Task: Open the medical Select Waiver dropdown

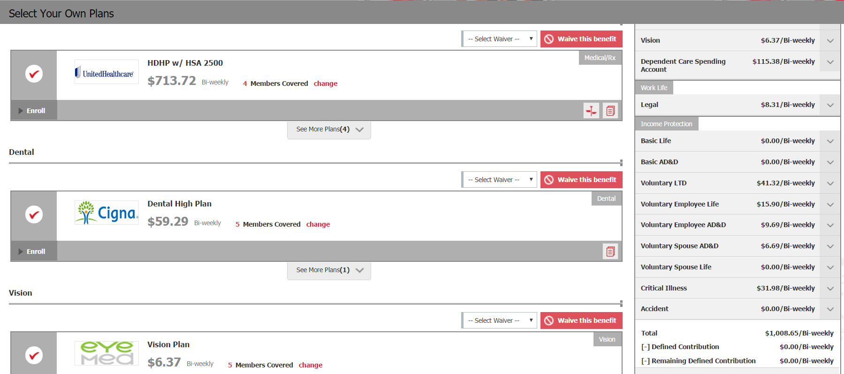Action: pos(499,39)
